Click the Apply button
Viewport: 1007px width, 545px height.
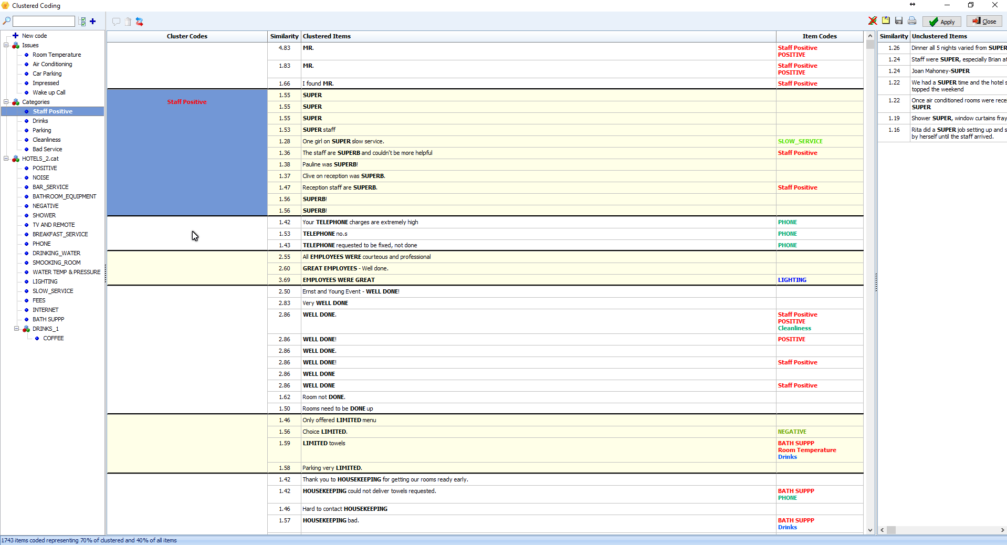(942, 22)
